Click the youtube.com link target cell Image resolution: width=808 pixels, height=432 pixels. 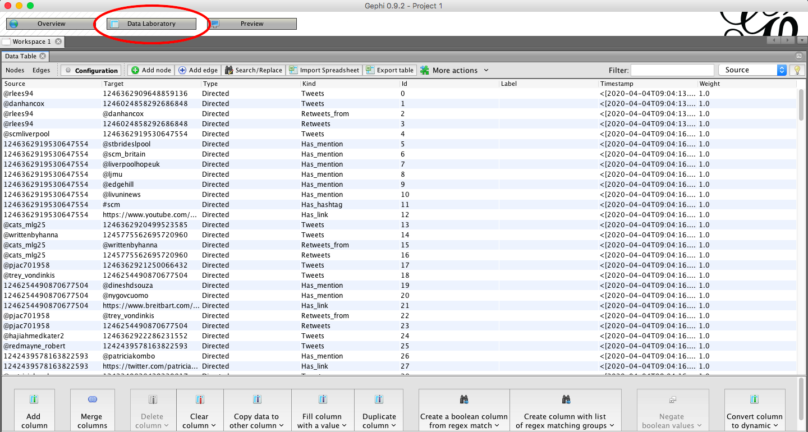[150, 215]
